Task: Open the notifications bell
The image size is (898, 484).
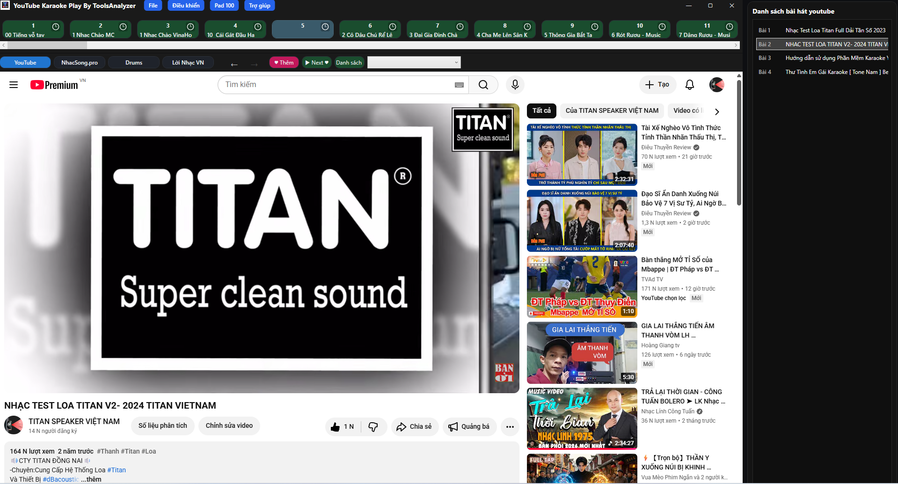Action: click(x=690, y=85)
